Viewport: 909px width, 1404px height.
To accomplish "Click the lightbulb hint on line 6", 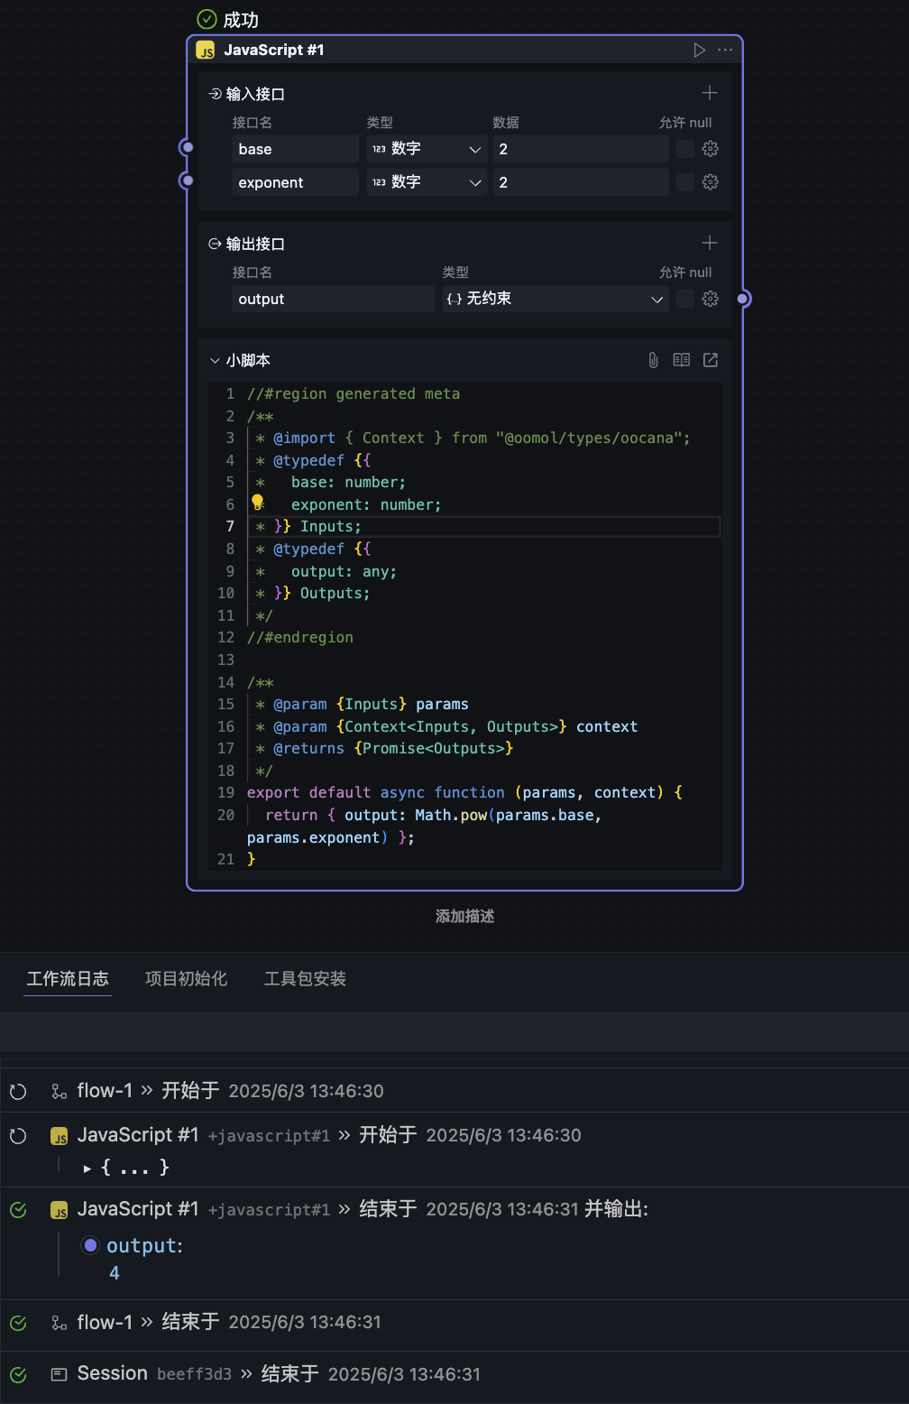I will [x=257, y=502].
